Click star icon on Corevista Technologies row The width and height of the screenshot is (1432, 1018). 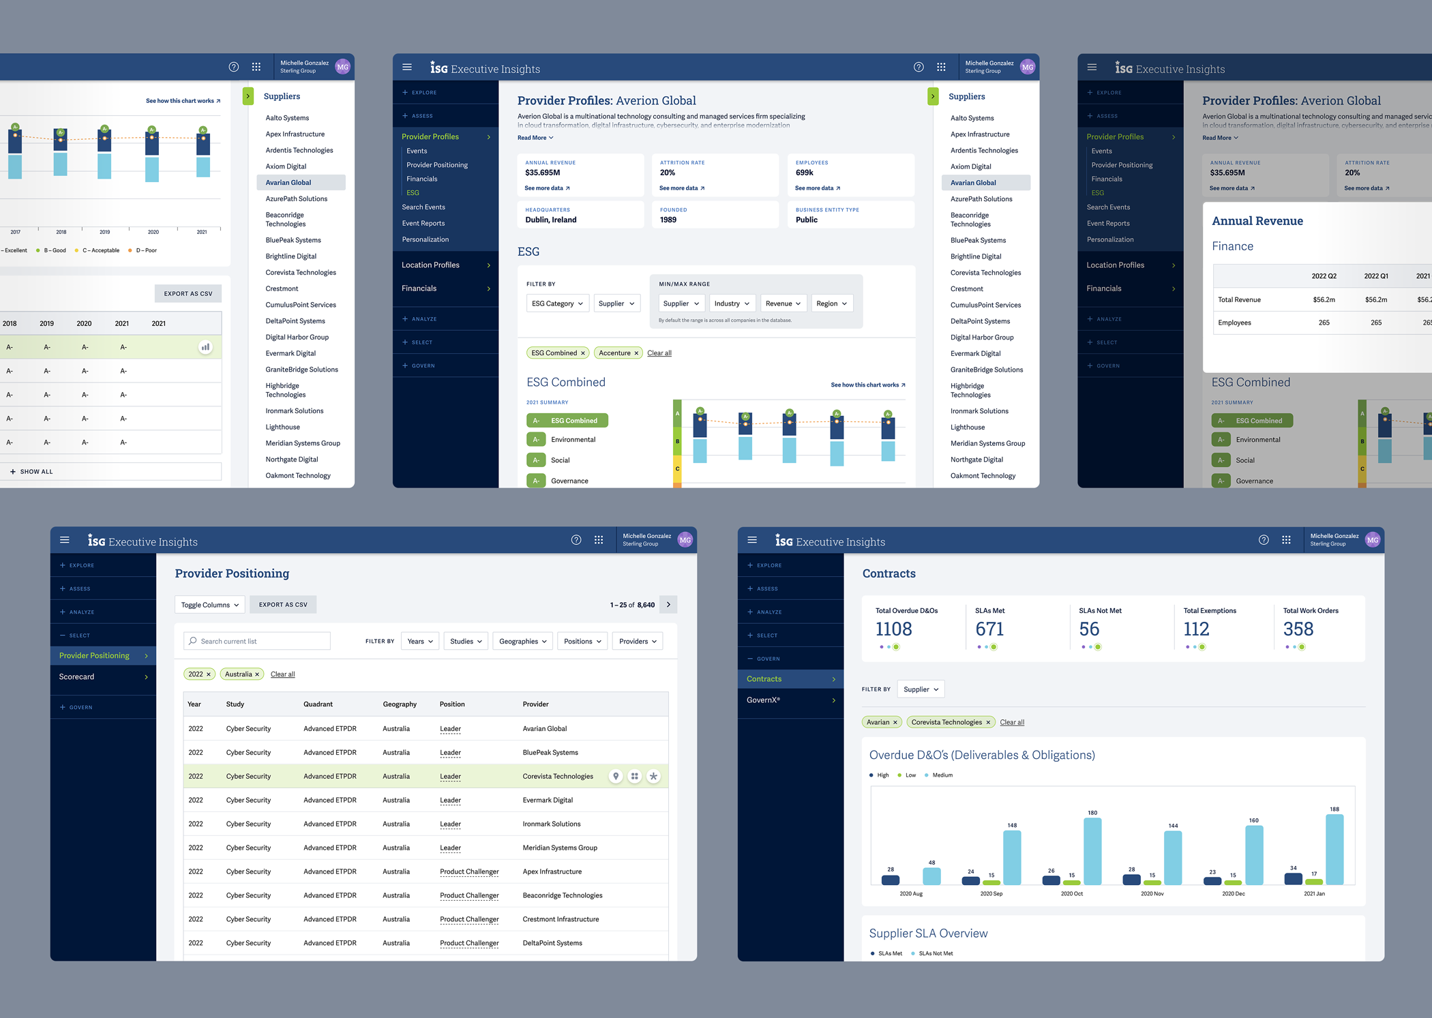click(654, 776)
